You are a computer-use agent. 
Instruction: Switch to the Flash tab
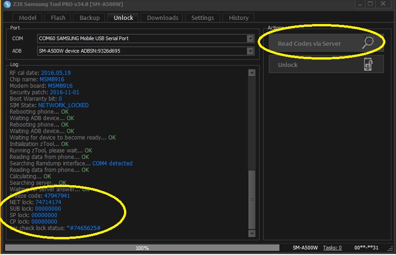pyautogui.click(x=58, y=18)
